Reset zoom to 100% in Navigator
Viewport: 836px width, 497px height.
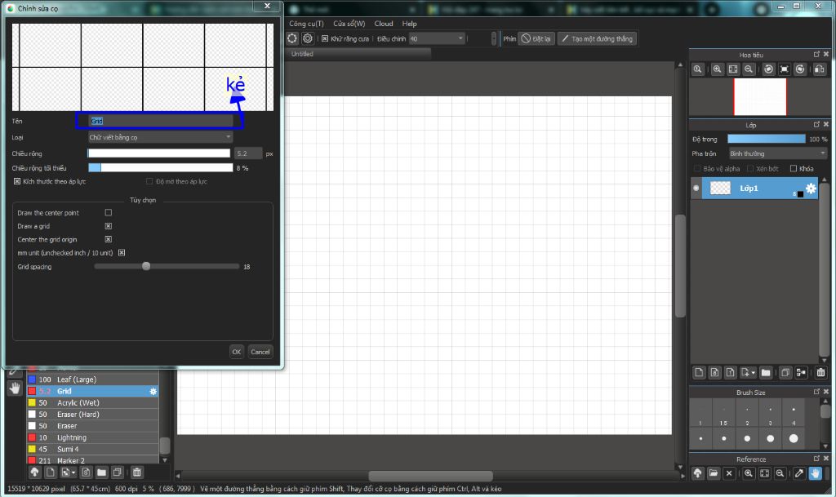pos(697,69)
